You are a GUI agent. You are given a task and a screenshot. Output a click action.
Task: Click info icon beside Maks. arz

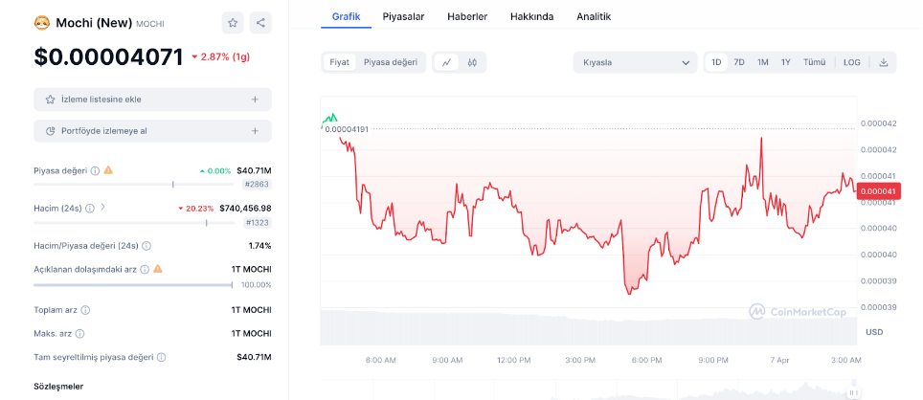pyautogui.click(x=79, y=333)
